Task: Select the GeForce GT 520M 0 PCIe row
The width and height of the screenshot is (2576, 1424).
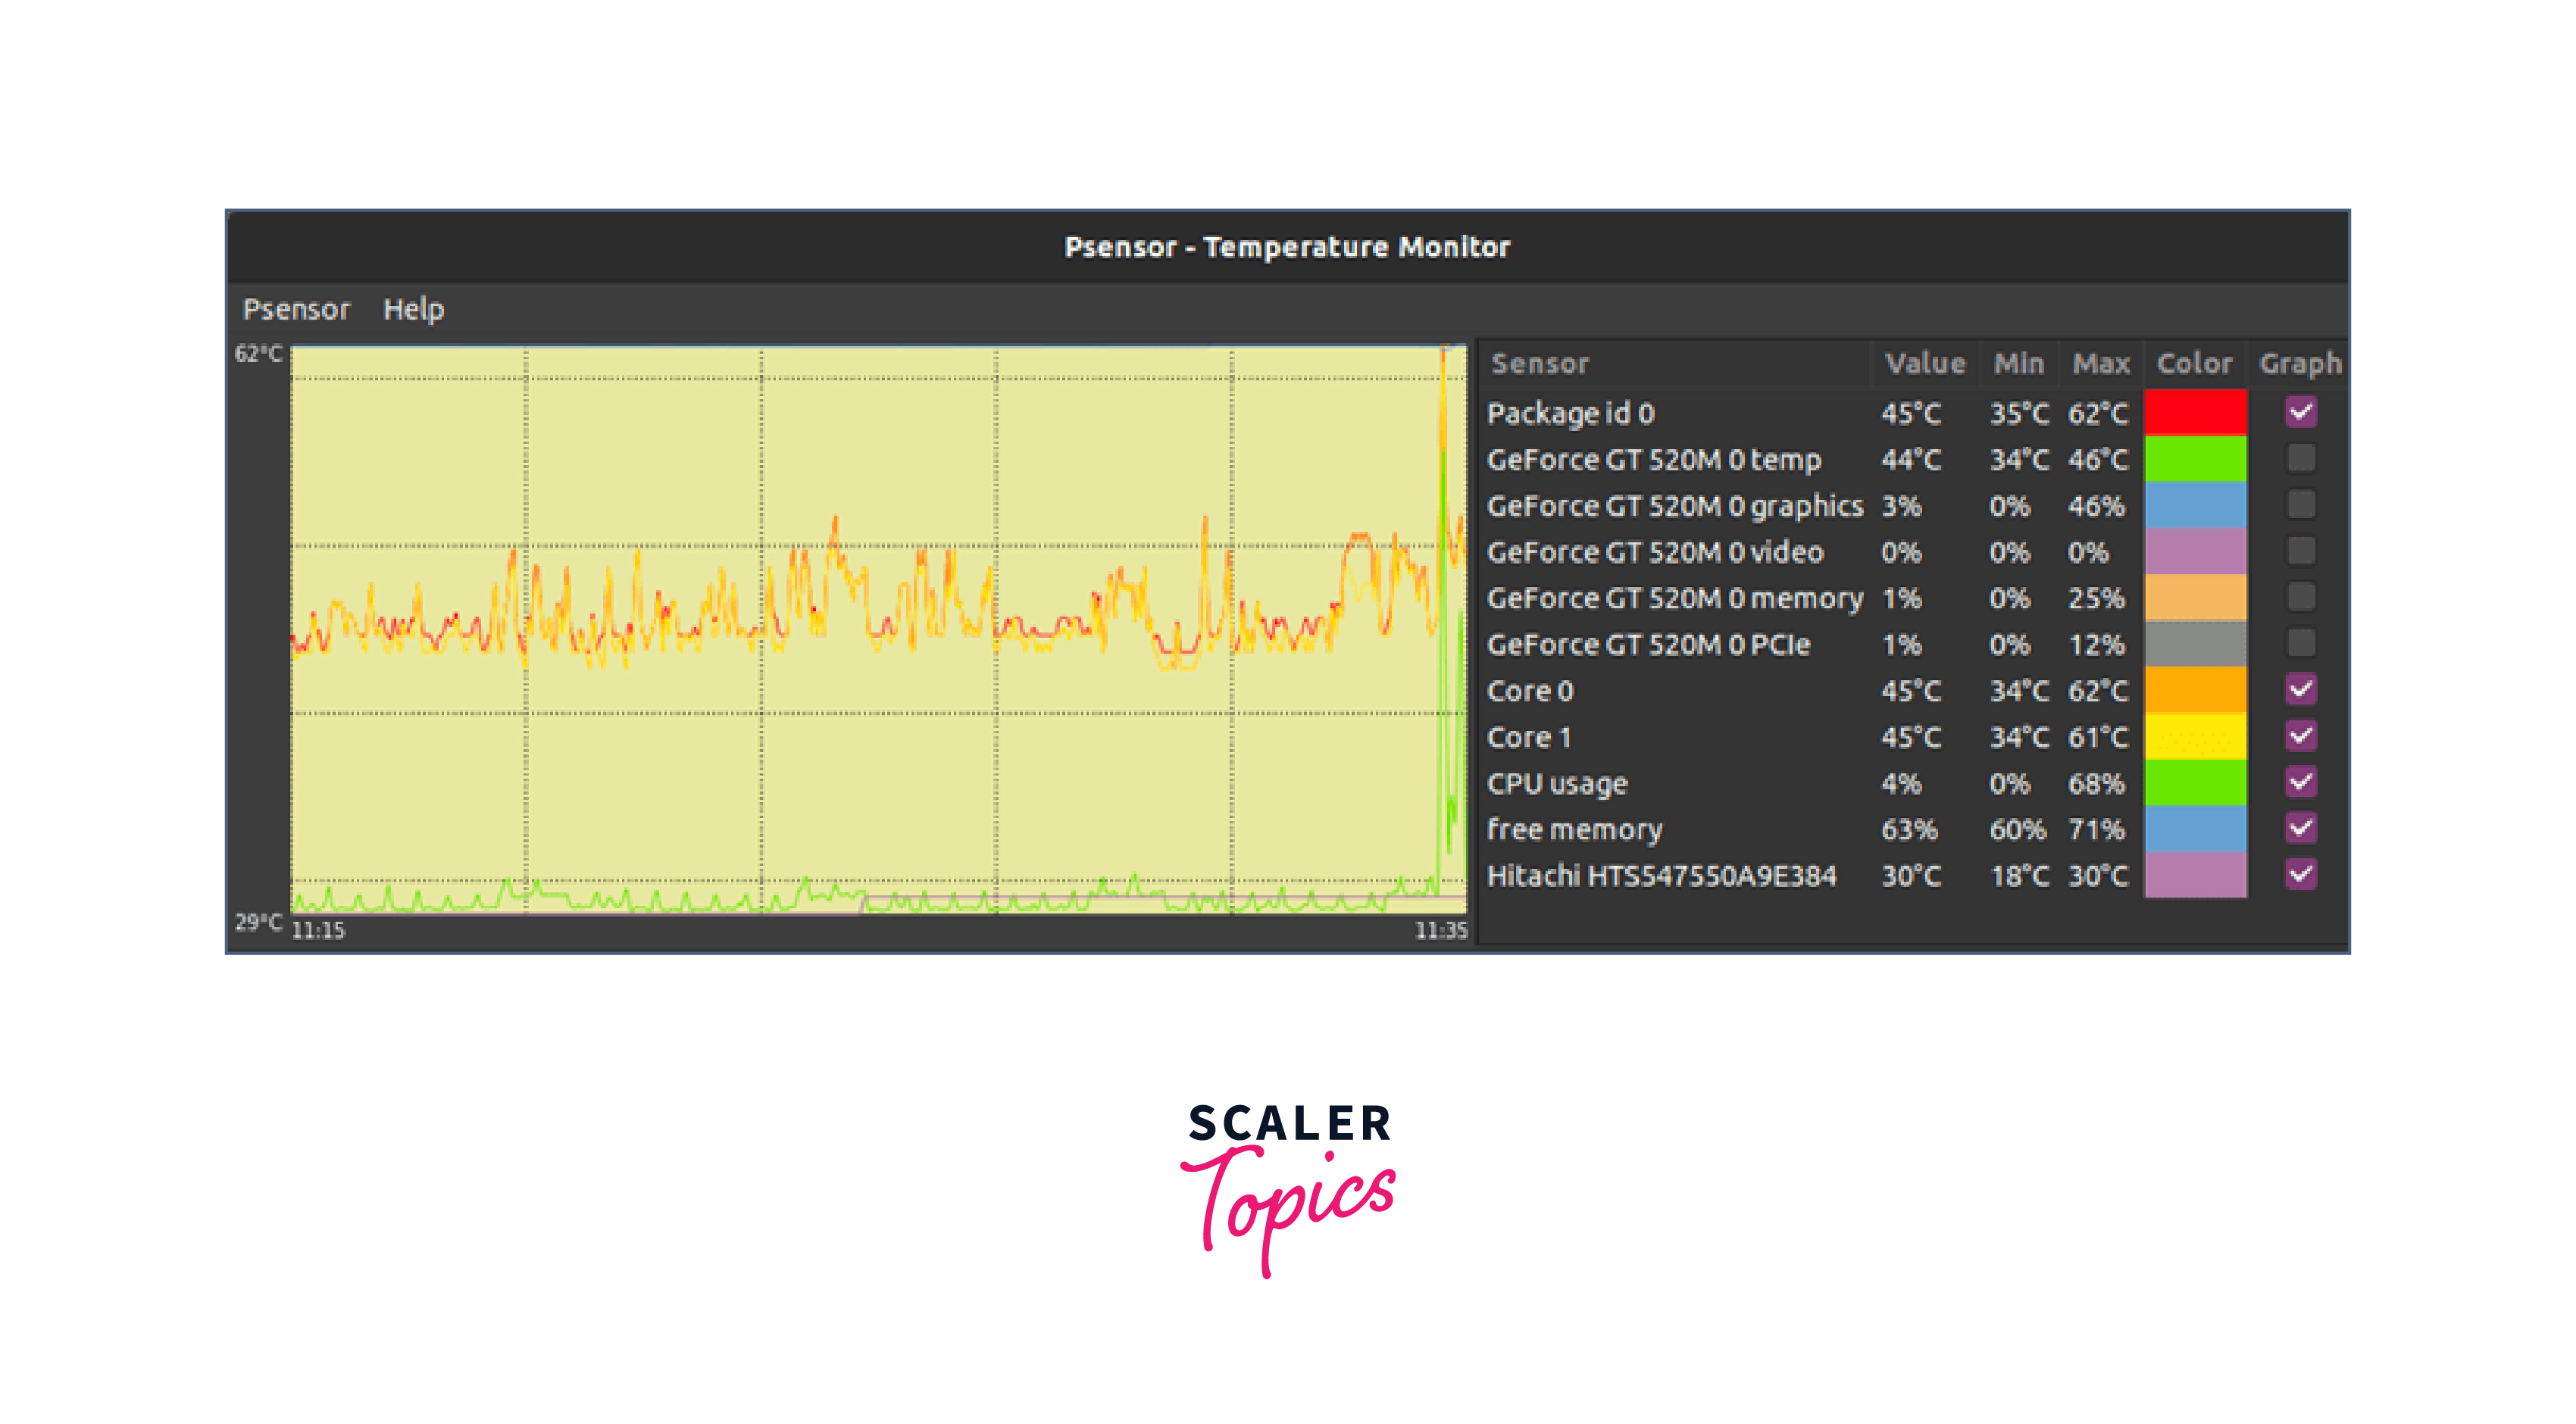Action: point(1647,645)
